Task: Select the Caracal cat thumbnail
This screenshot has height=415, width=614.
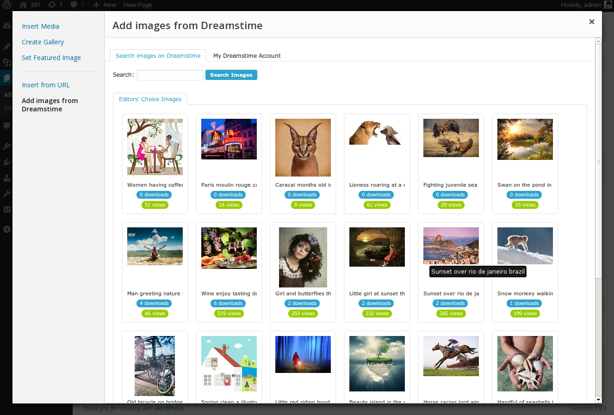Action: click(303, 147)
